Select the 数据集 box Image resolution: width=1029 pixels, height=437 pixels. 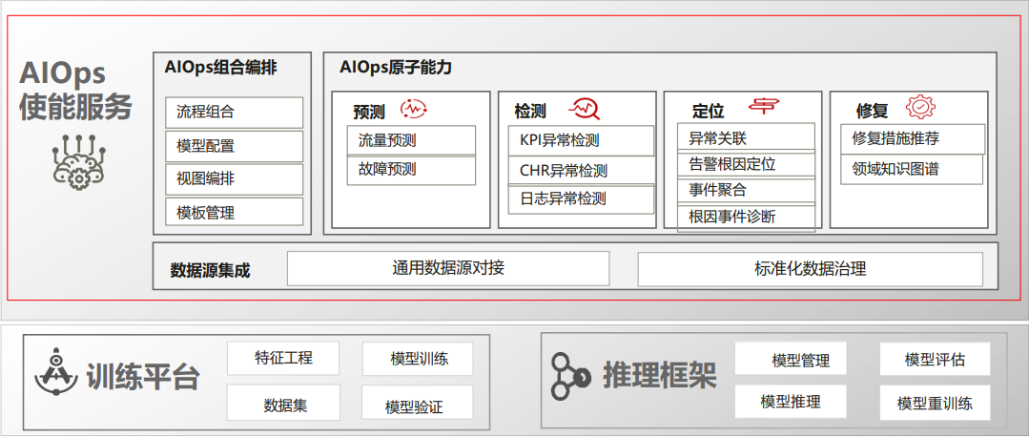[283, 403]
